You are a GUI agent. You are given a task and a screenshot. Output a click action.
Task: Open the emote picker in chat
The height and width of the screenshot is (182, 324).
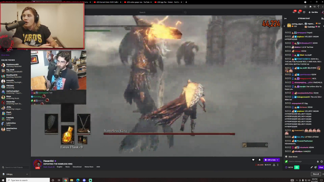[322, 161]
